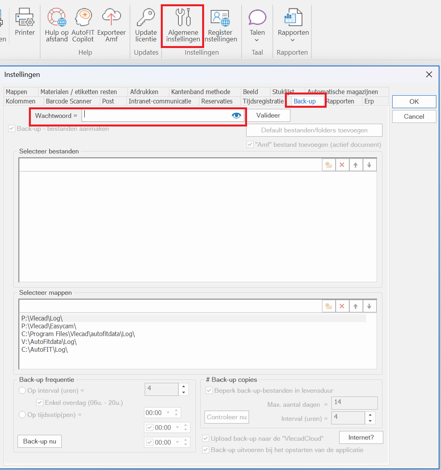This screenshot has width=441, height=470.
Task: Open AutoFIT Copilot
Action: (x=83, y=25)
